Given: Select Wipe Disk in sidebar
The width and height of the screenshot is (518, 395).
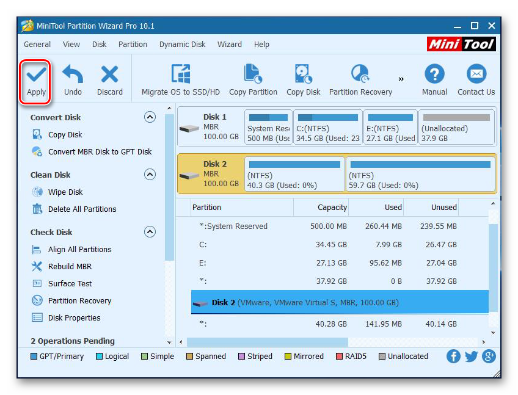Looking at the screenshot, I should point(65,192).
